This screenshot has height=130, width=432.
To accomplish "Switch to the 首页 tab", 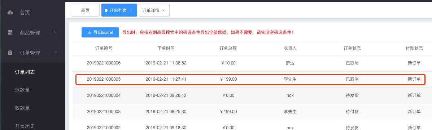I will [85, 10].
